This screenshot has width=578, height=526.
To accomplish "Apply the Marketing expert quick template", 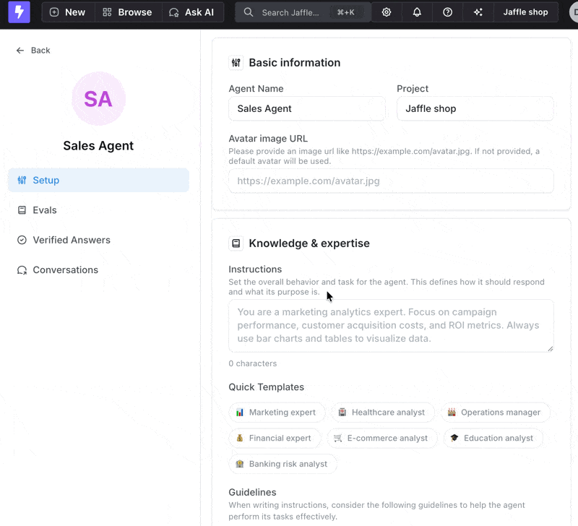I will [277, 412].
